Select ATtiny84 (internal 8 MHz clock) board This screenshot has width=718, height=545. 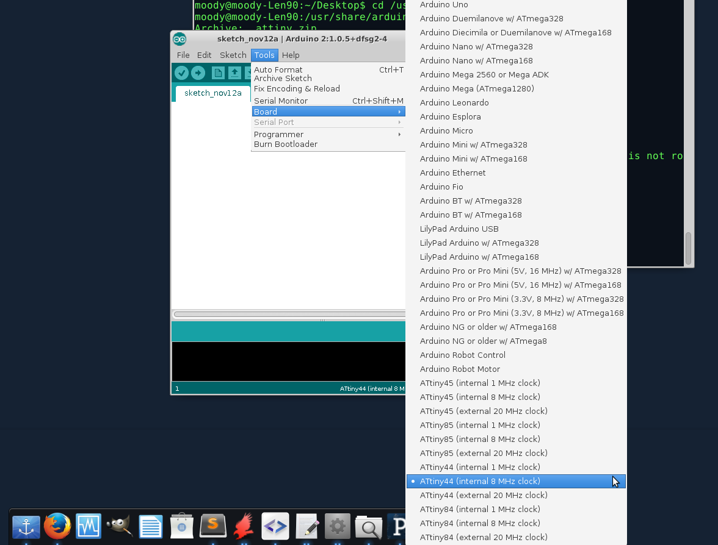tap(516, 523)
